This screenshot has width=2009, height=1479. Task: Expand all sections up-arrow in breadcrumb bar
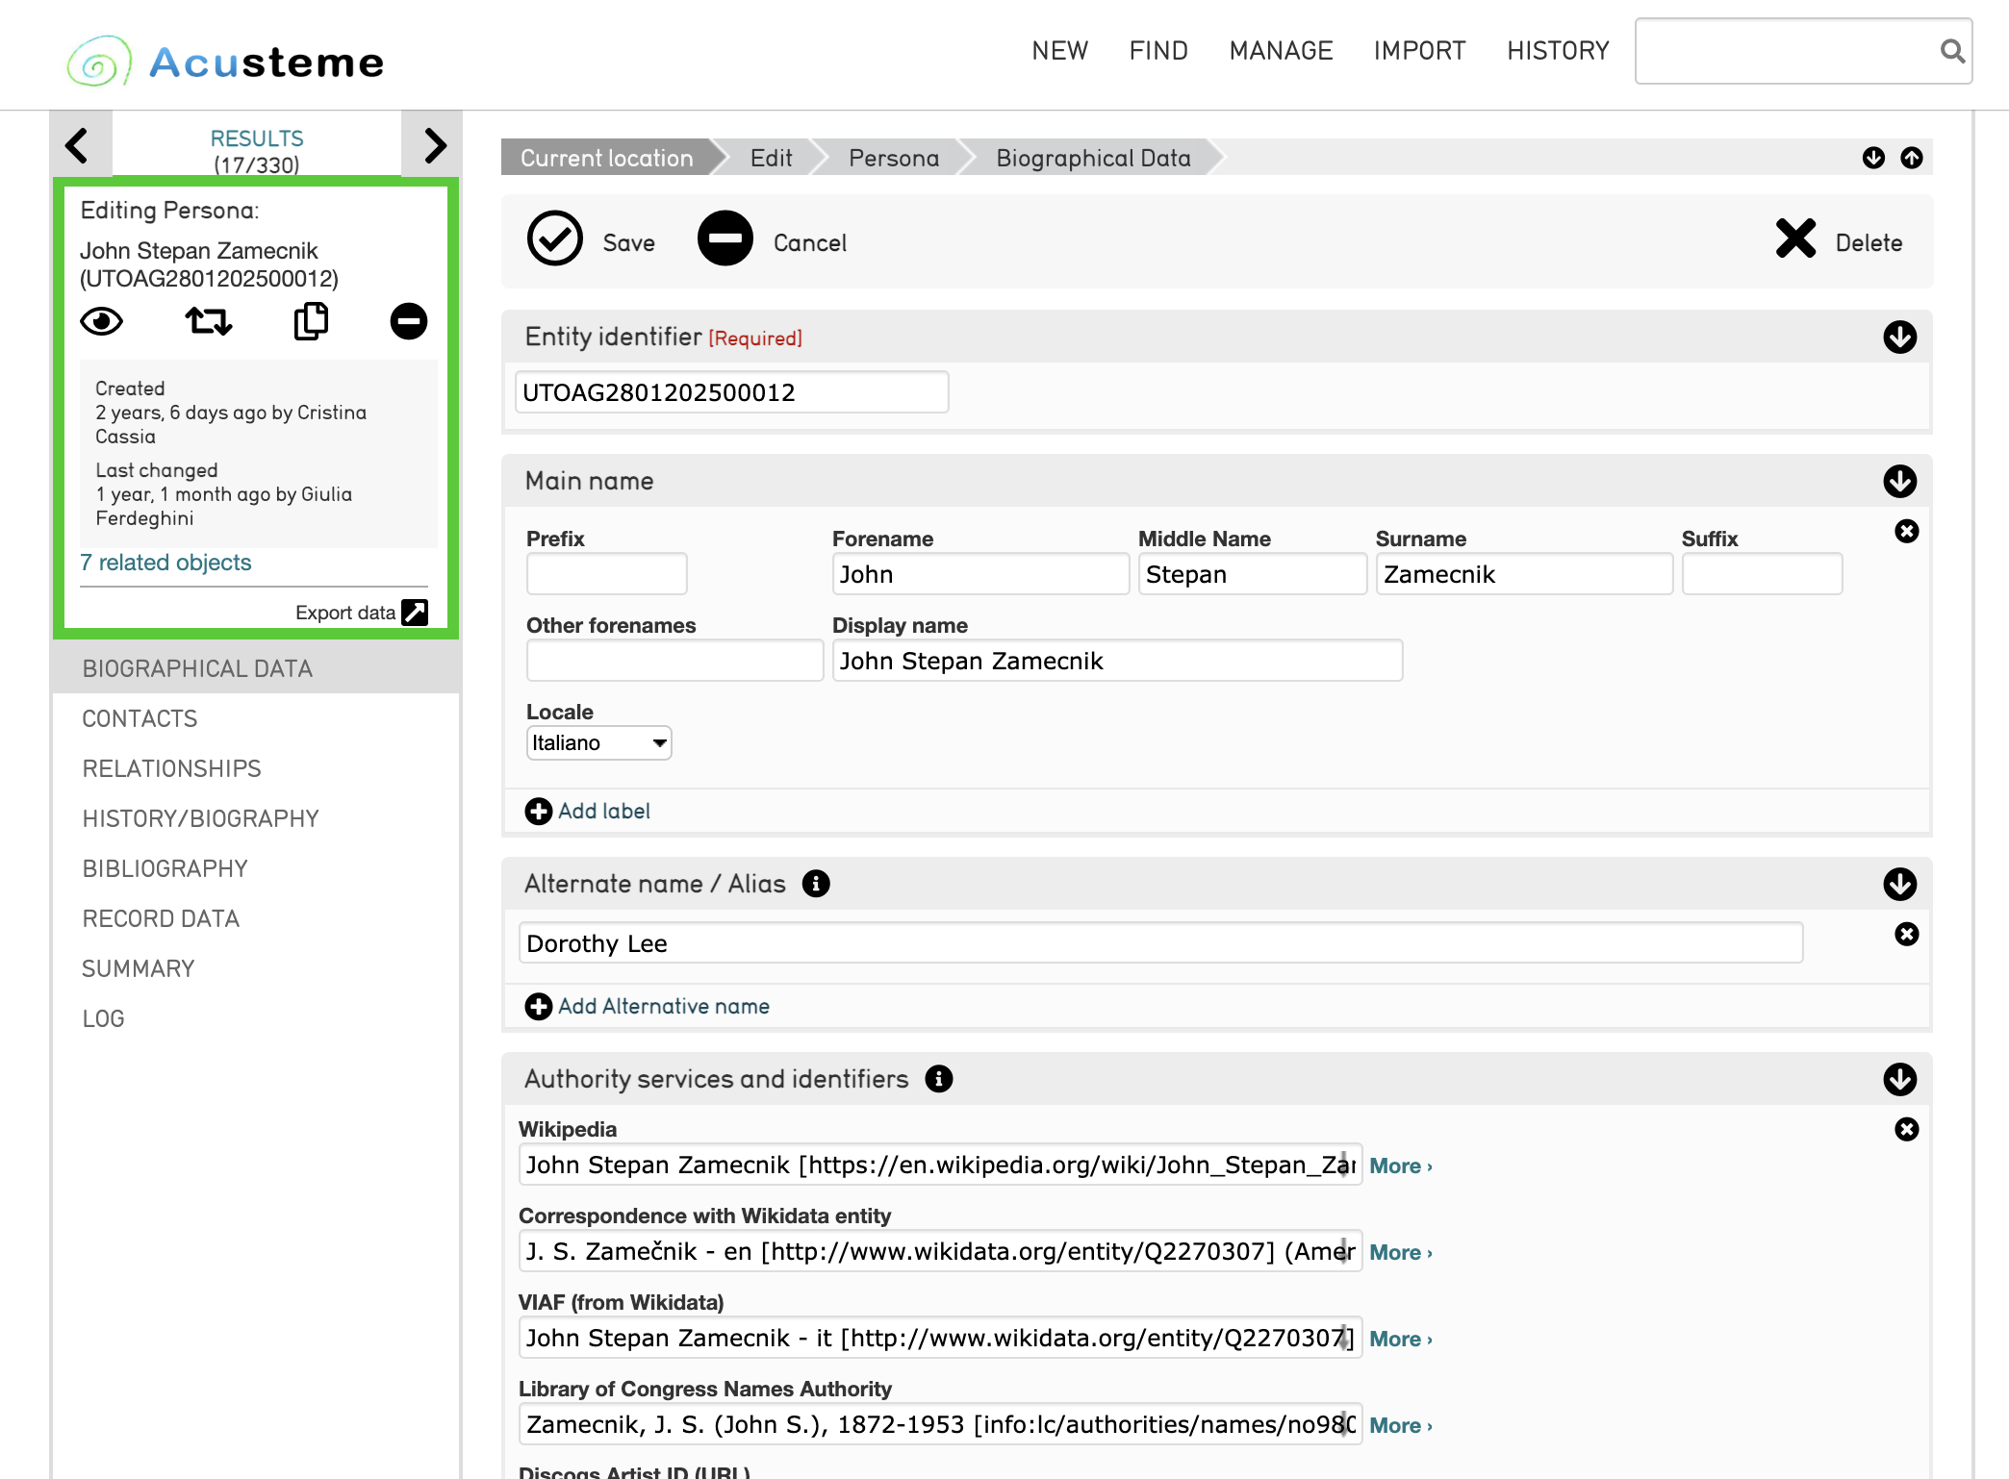pyautogui.click(x=1912, y=158)
